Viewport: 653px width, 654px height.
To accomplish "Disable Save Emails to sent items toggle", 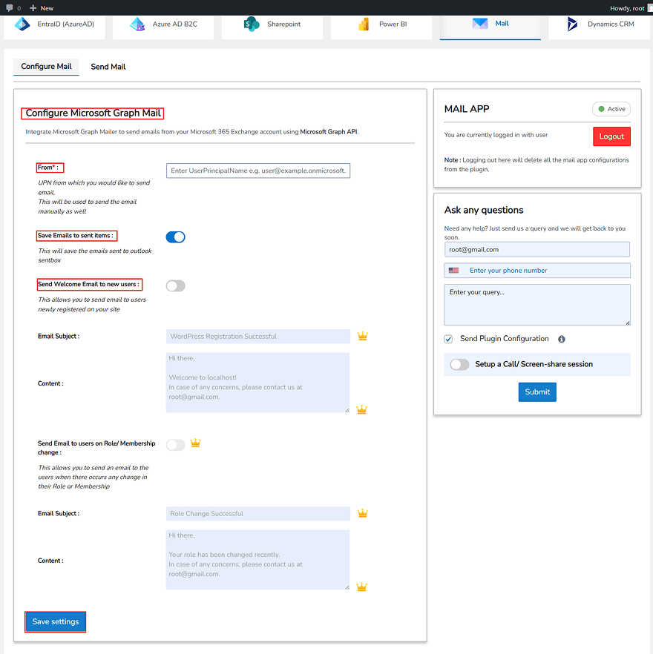I will (x=175, y=237).
